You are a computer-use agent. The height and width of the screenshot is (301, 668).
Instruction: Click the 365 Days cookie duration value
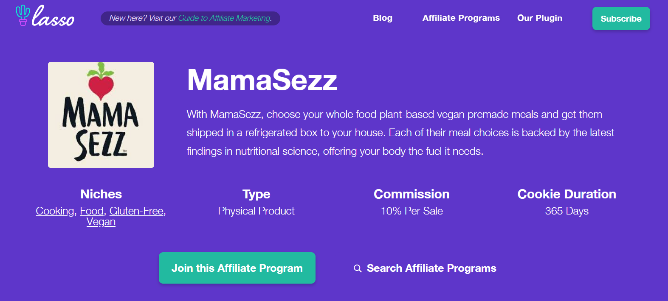point(567,211)
